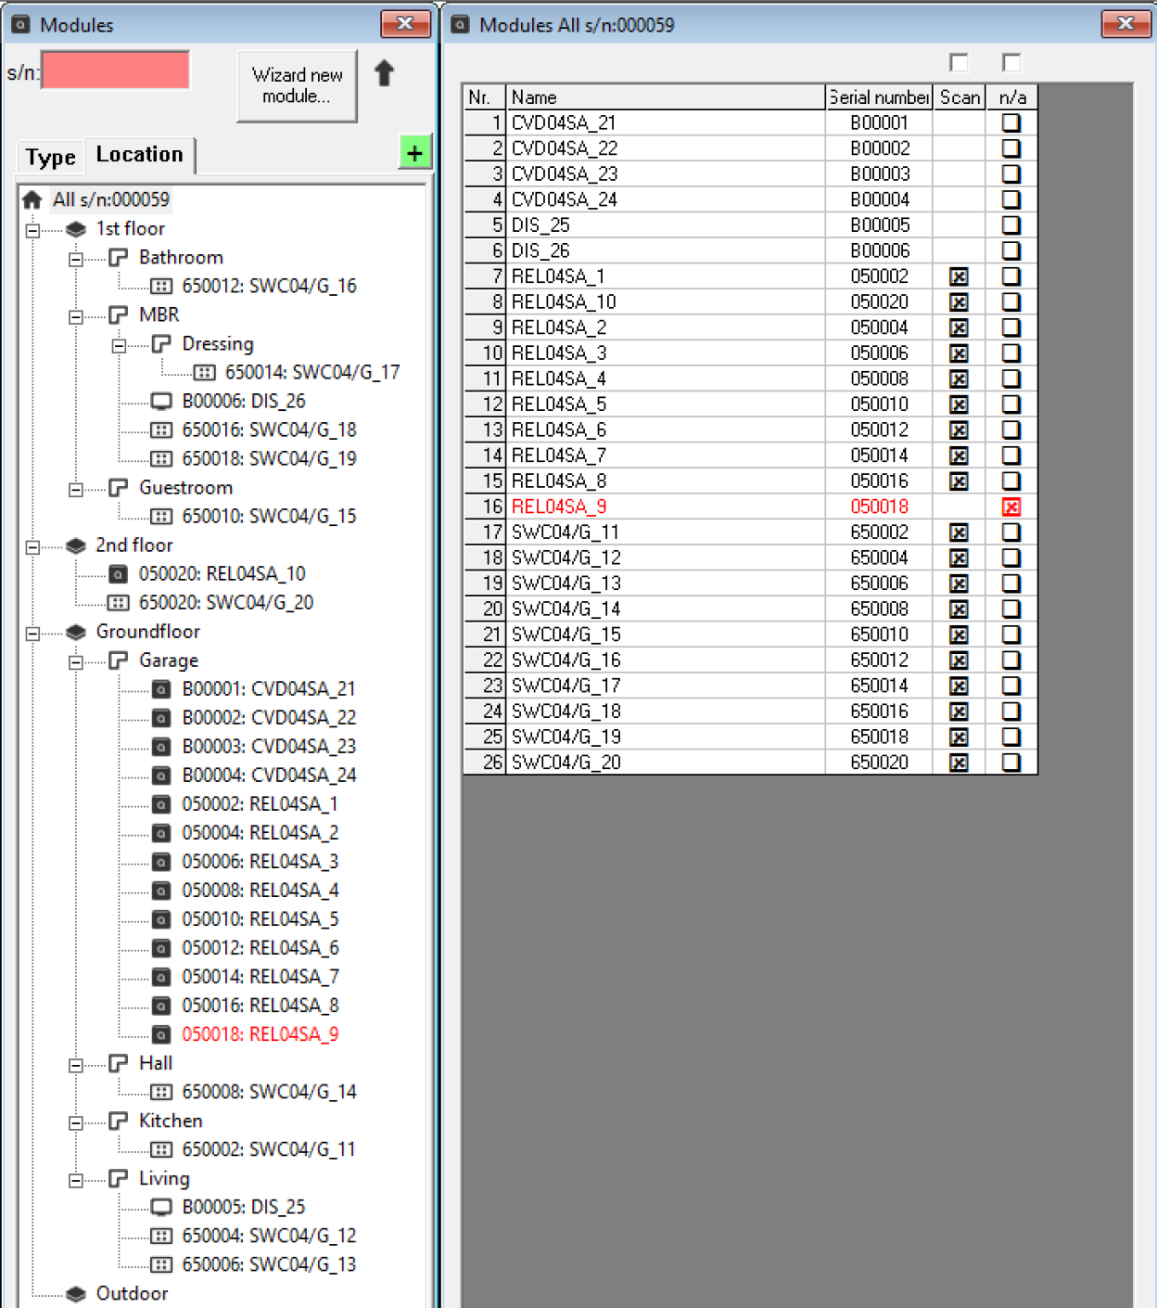Click the Kitchen room icon

[x=118, y=1121]
